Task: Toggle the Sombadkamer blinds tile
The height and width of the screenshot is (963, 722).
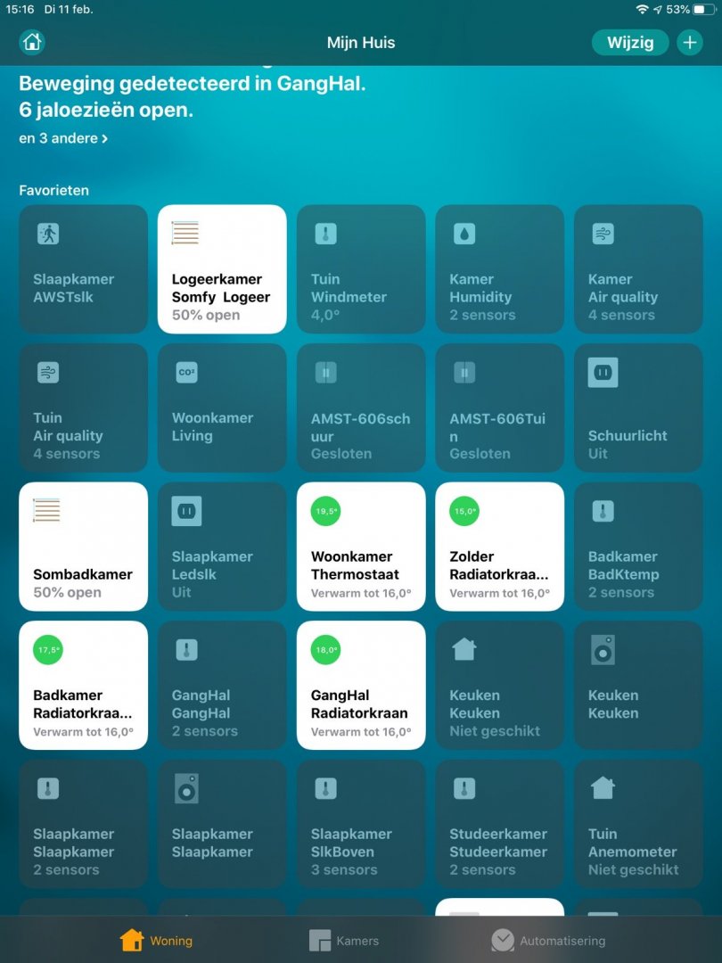Action: click(84, 547)
